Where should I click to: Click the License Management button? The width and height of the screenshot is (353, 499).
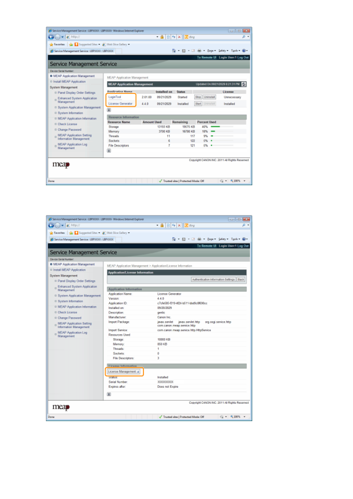(x=123, y=372)
